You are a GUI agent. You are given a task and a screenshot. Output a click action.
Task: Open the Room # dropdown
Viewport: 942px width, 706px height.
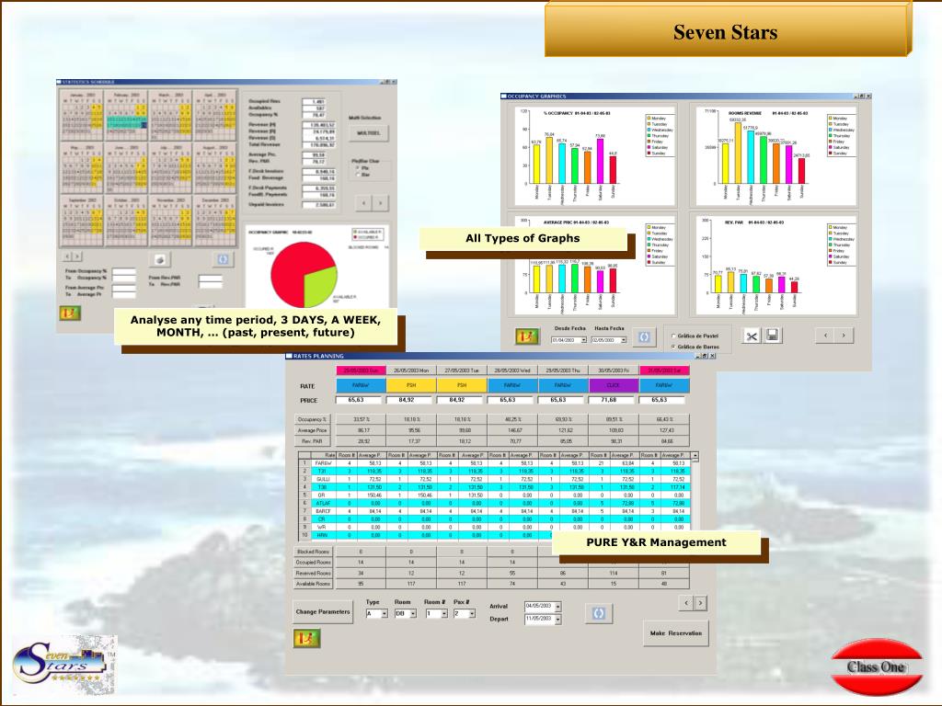[x=444, y=613]
